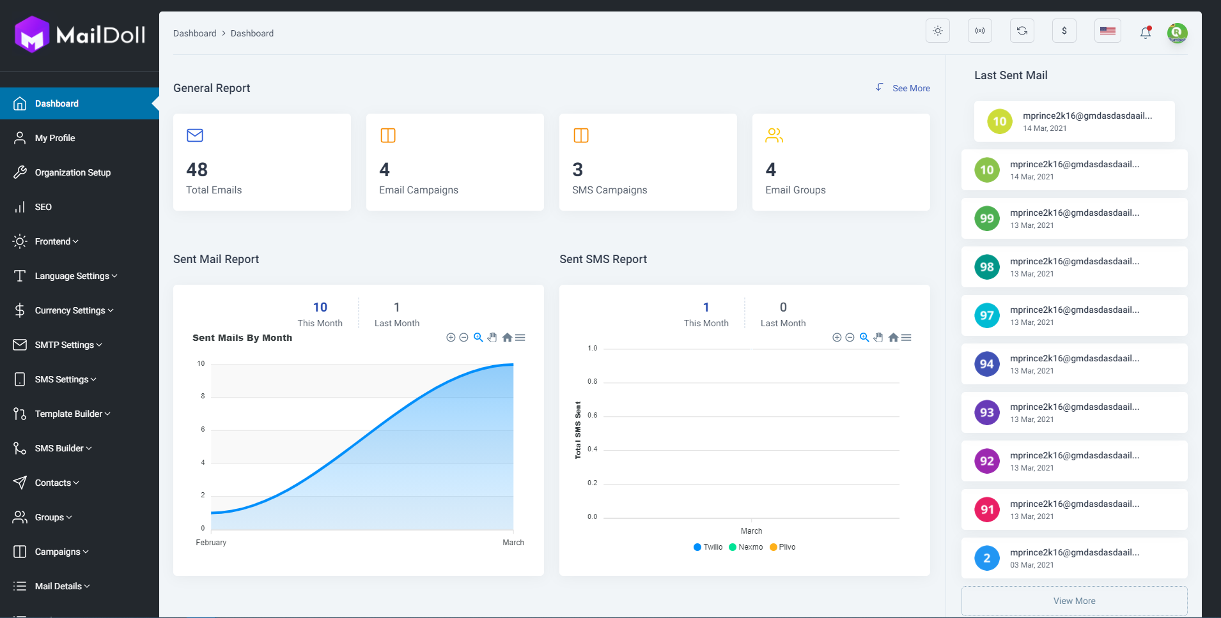
Task: Click the SMS Campaigns card icon
Action: click(581, 135)
